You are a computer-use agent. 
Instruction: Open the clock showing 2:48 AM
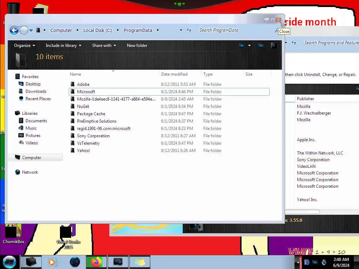[x=341, y=262]
